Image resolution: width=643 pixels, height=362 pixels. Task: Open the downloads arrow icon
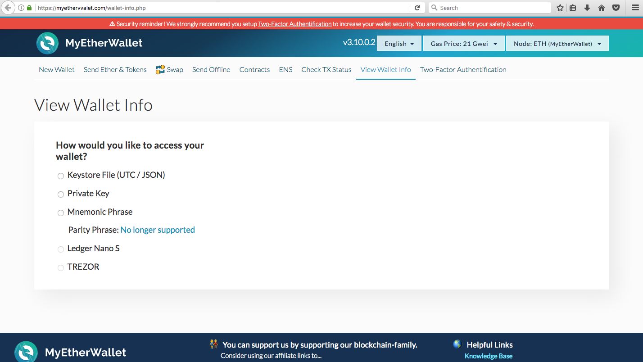point(587,8)
